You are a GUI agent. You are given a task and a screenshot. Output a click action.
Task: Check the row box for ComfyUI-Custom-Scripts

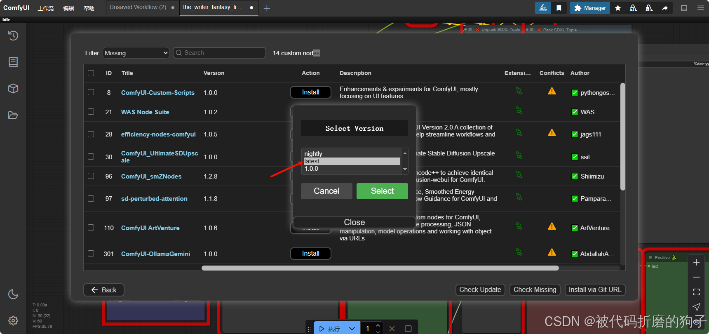[91, 92]
